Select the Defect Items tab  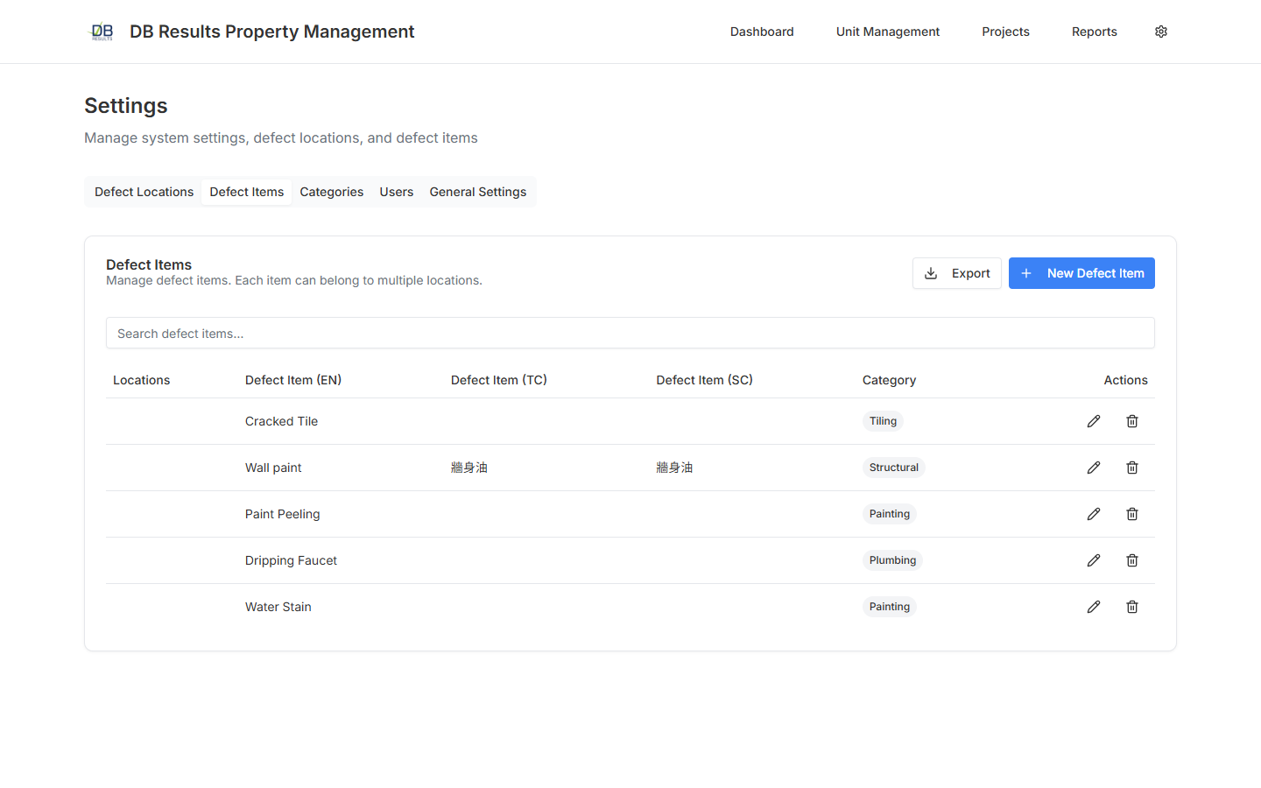(x=247, y=192)
